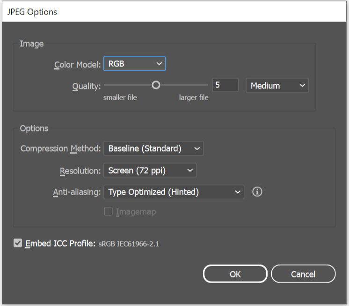Click the Anti-aliasing info icon
The width and height of the screenshot is (349, 306).
click(257, 192)
